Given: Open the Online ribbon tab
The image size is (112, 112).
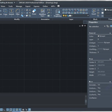Looking at the screenshot, I should tap(45, 6).
